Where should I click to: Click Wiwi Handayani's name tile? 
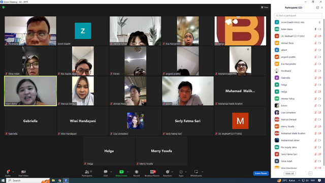(x=83, y=121)
